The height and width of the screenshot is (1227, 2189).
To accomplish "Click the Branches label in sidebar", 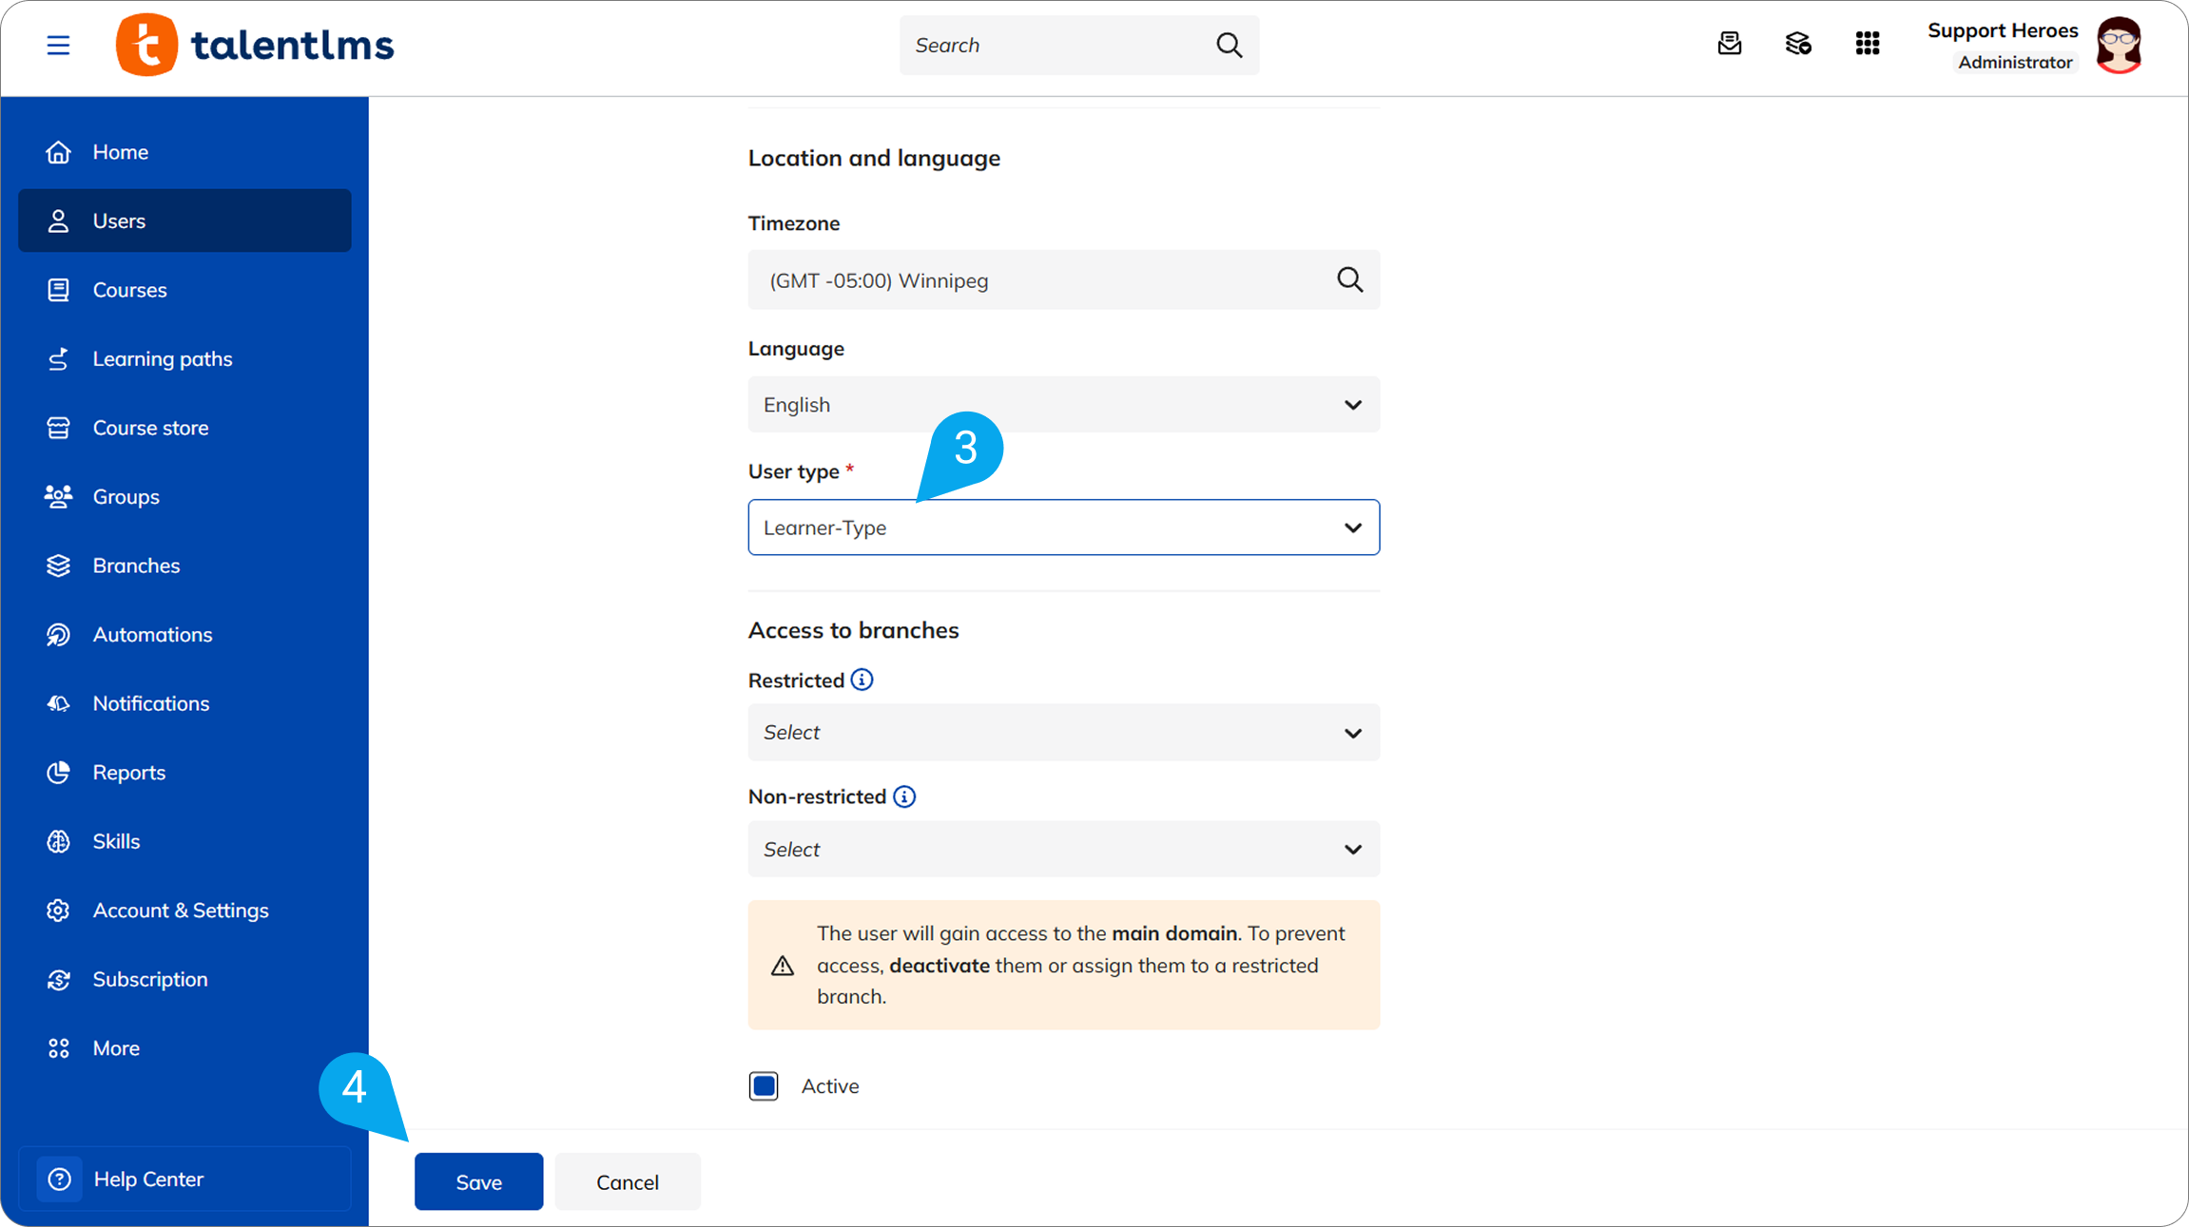I will 136,566.
